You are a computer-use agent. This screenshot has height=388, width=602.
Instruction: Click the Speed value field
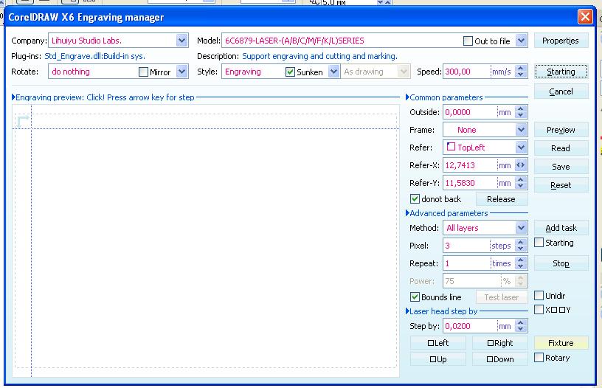point(466,72)
